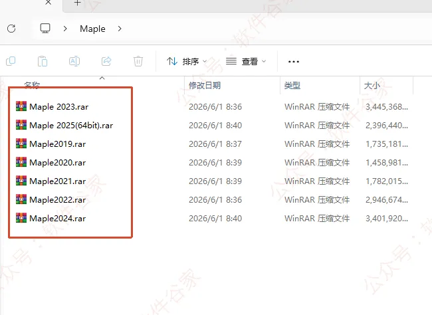Click size 1,735,181 of Maple2019.rar
The image size is (432, 315).
387,144
